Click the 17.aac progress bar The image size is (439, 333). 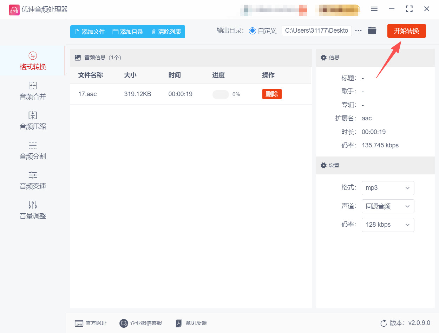click(221, 94)
